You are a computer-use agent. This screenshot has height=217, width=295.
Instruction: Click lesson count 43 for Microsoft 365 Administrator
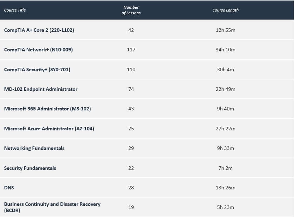point(131,109)
